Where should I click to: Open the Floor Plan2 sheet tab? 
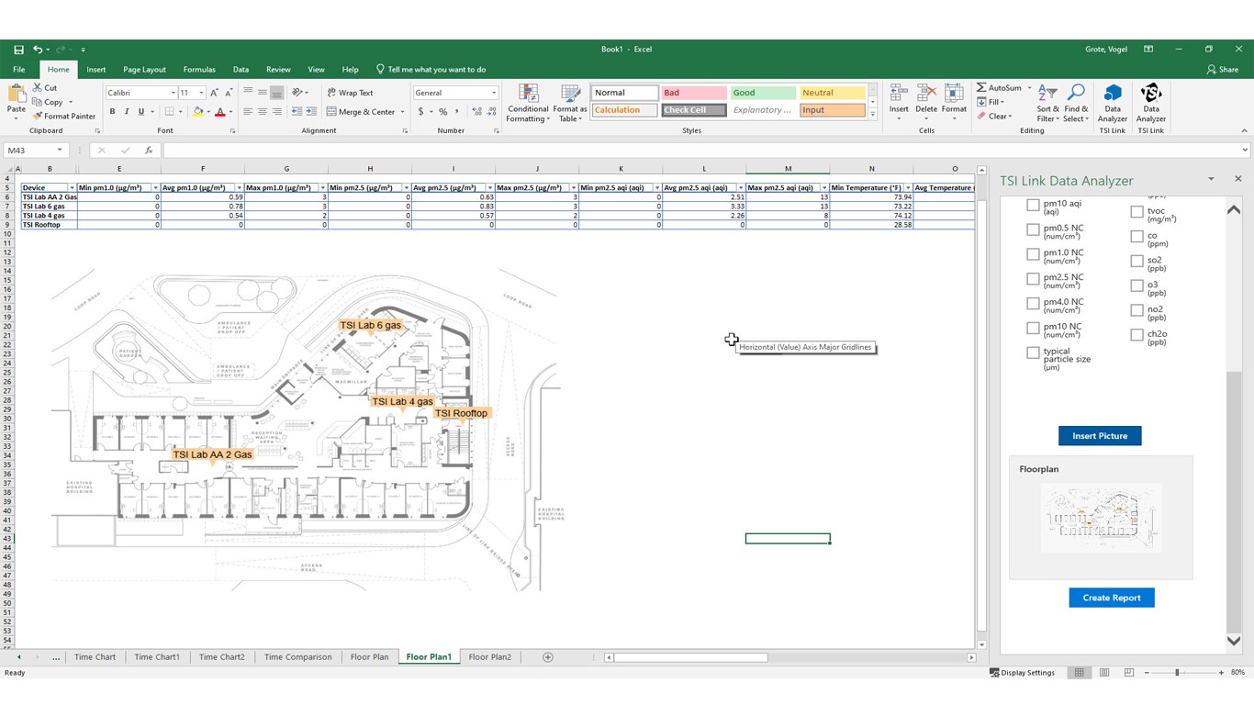[x=490, y=657]
